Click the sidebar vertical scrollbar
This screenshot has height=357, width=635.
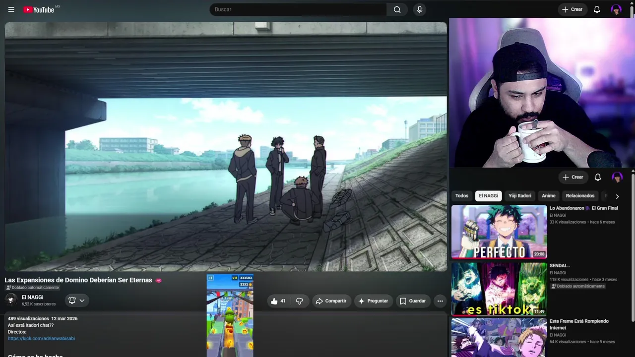tap(633, 248)
